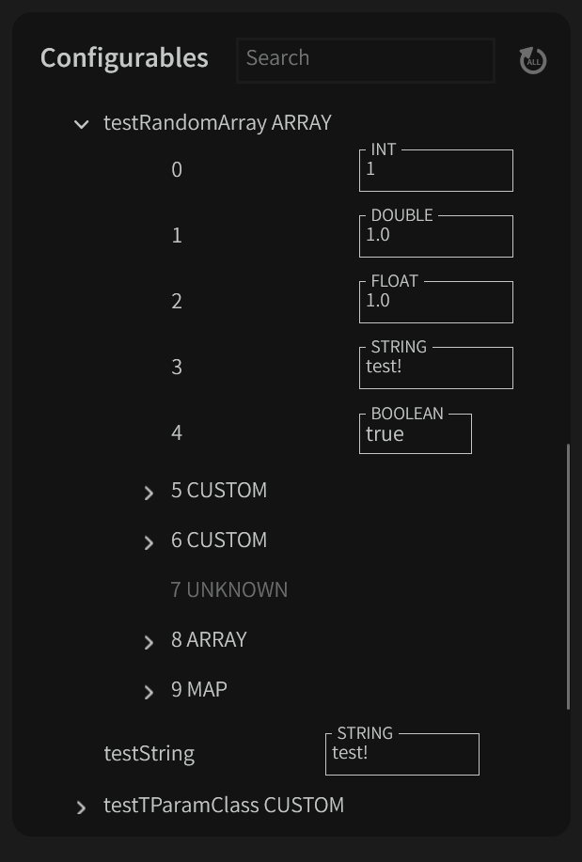Expand the testTParamClass CUSTOM node
The image size is (582, 862).
[x=82, y=807]
